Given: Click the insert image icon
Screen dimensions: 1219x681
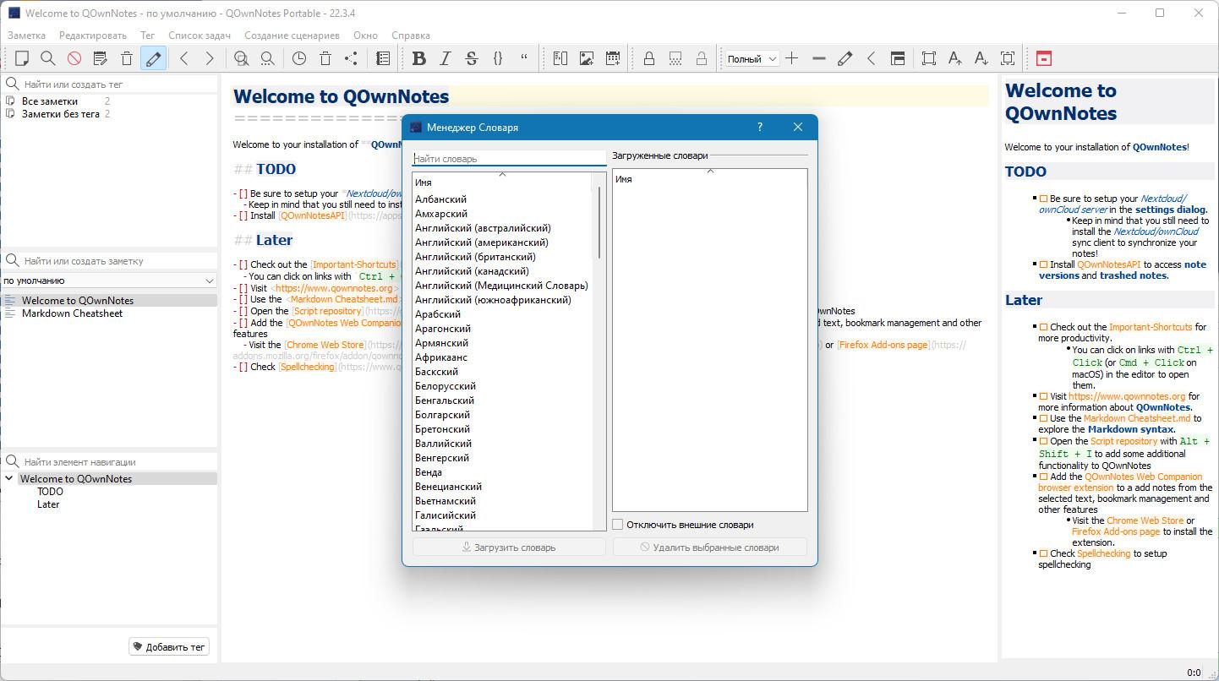Looking at the screenshot, I should coord(586,58).
